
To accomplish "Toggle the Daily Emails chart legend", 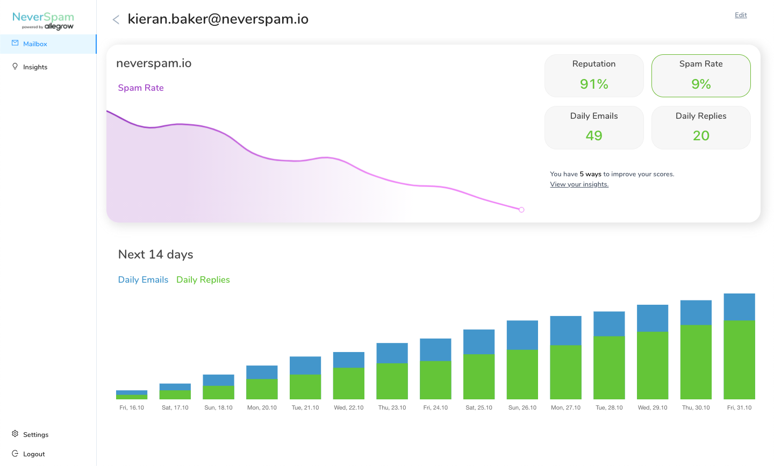I will coord(143,279).
